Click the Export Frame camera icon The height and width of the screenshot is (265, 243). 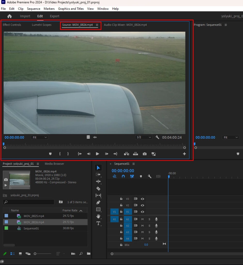(145, 154)
